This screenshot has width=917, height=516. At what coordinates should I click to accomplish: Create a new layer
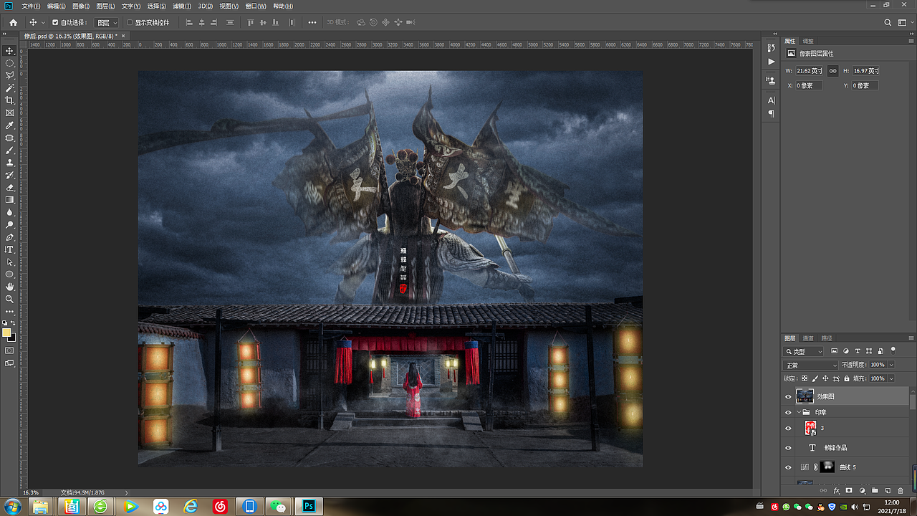point(888,490)
